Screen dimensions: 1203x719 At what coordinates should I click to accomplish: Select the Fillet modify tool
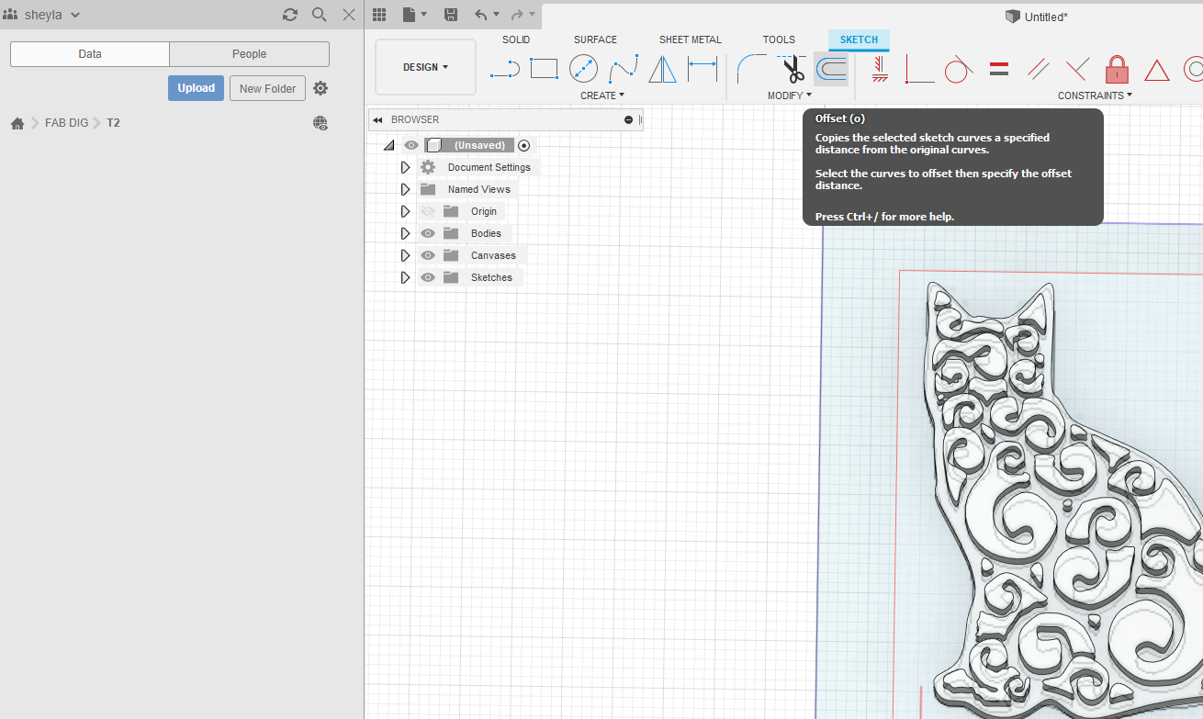751,69
